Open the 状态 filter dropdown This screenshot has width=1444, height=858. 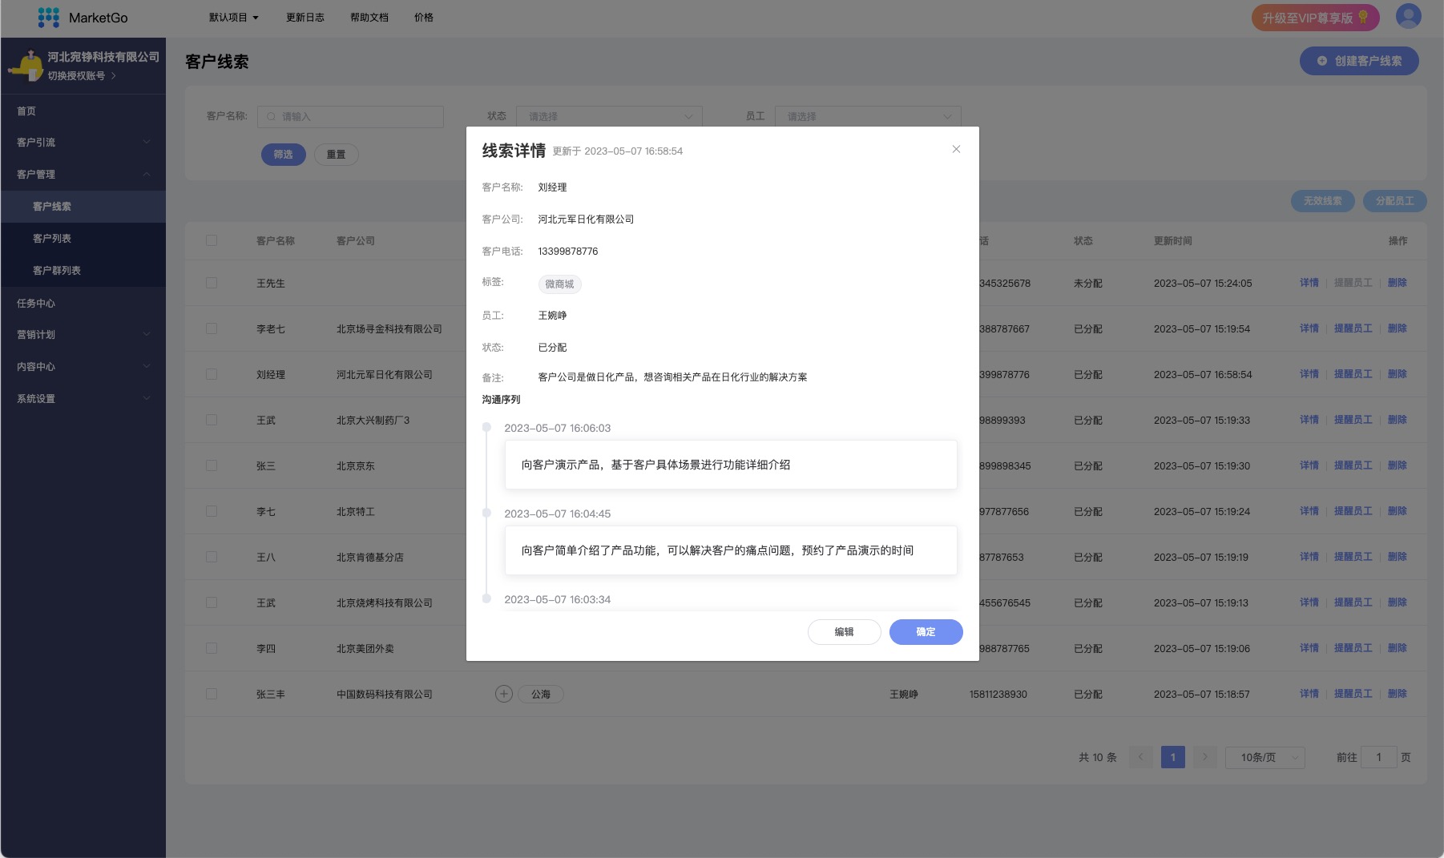pyautogui.click(x=609, y=116)
